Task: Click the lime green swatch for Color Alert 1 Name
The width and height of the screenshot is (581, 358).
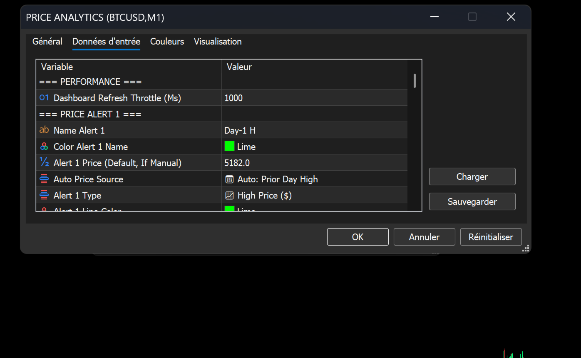Action: (229, 146)
